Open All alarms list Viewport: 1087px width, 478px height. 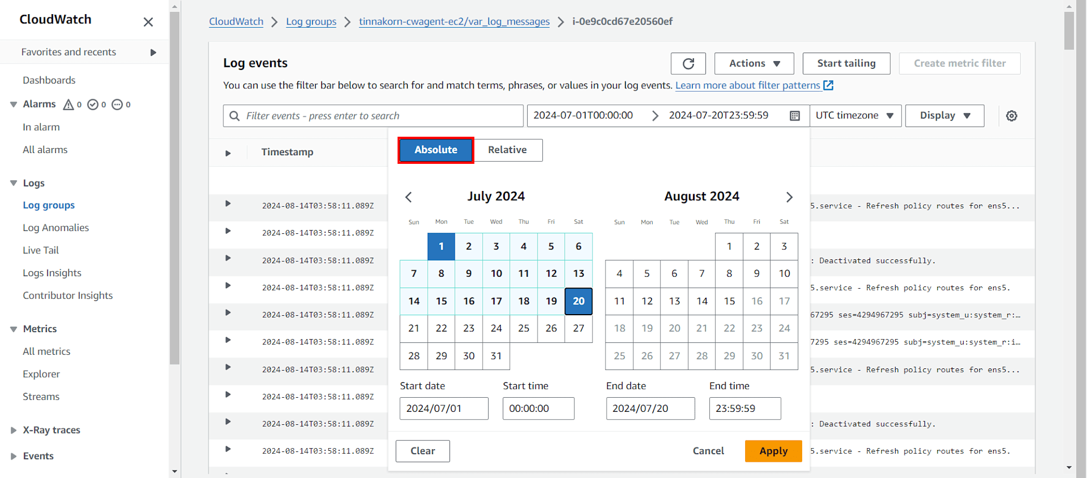(45, 150)
